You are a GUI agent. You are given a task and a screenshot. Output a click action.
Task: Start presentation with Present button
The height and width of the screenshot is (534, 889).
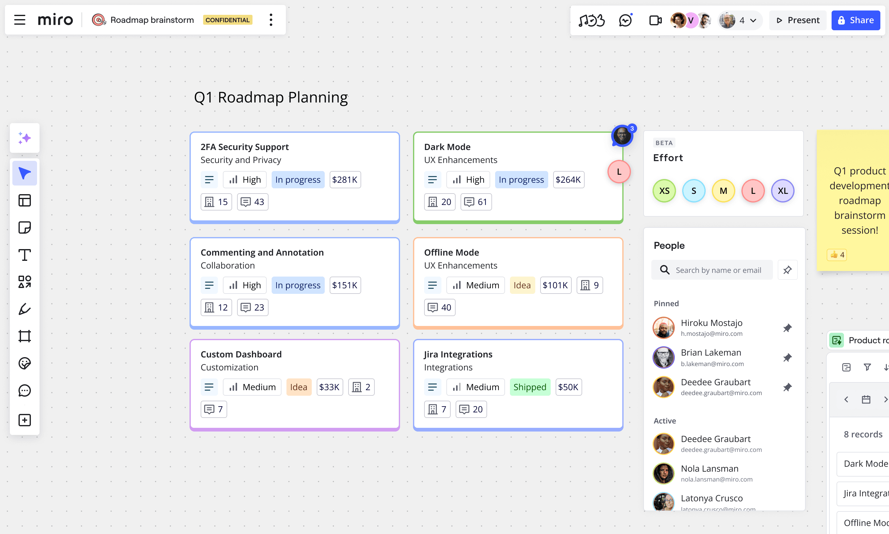tap(798, 20)
